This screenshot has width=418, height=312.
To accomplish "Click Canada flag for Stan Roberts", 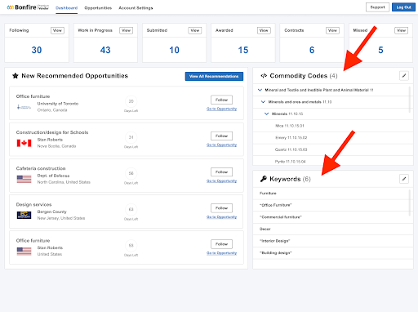I will coord(24,143).
